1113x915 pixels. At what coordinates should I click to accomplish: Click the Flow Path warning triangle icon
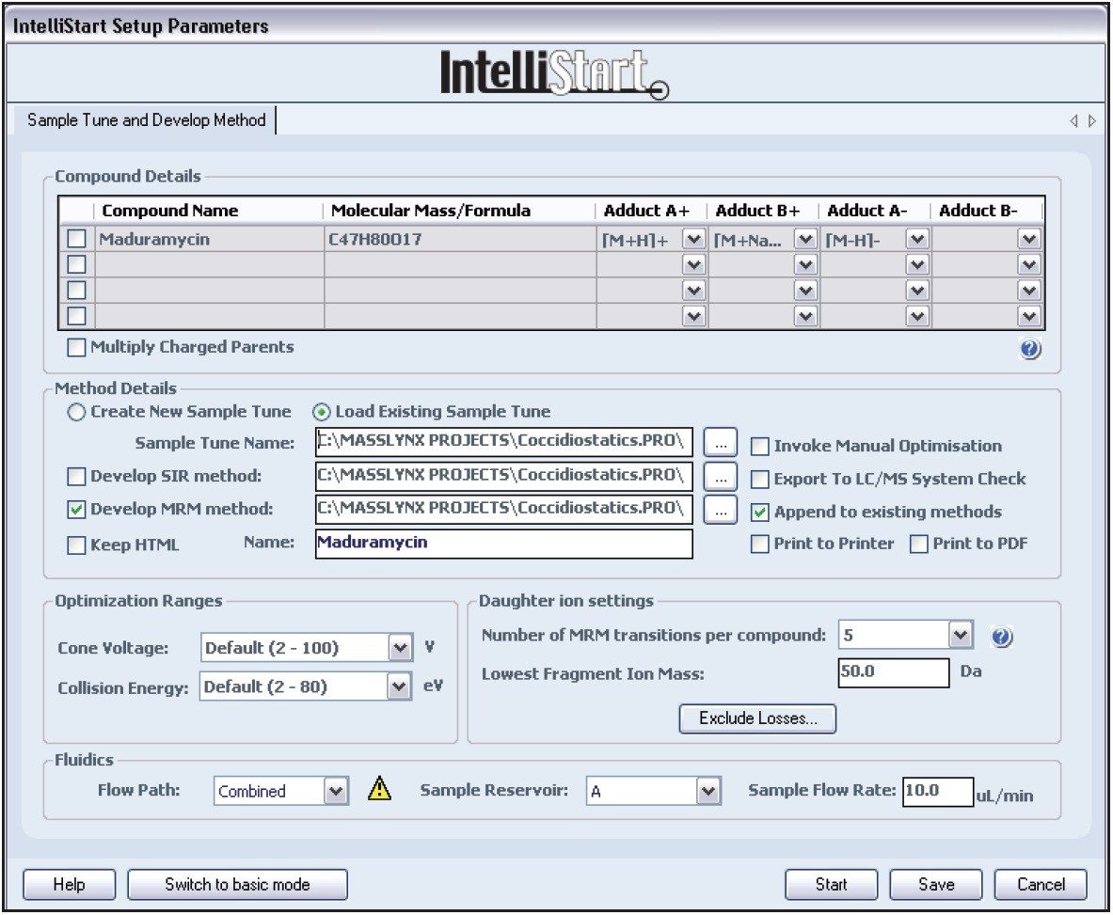(x=380, y=788)
